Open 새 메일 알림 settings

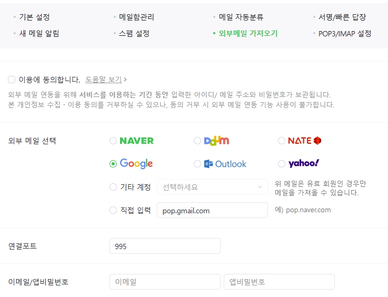pyautogui.click(x=39, y=33)
